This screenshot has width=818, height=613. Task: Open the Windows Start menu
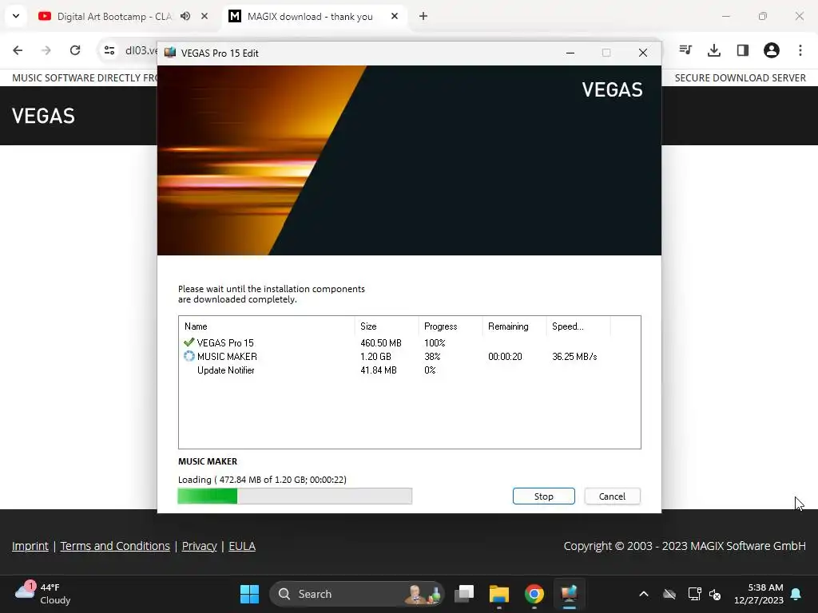click(249, 594)
